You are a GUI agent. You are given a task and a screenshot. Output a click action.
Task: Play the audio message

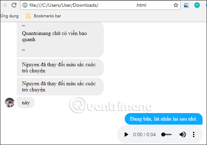[126, 134]
